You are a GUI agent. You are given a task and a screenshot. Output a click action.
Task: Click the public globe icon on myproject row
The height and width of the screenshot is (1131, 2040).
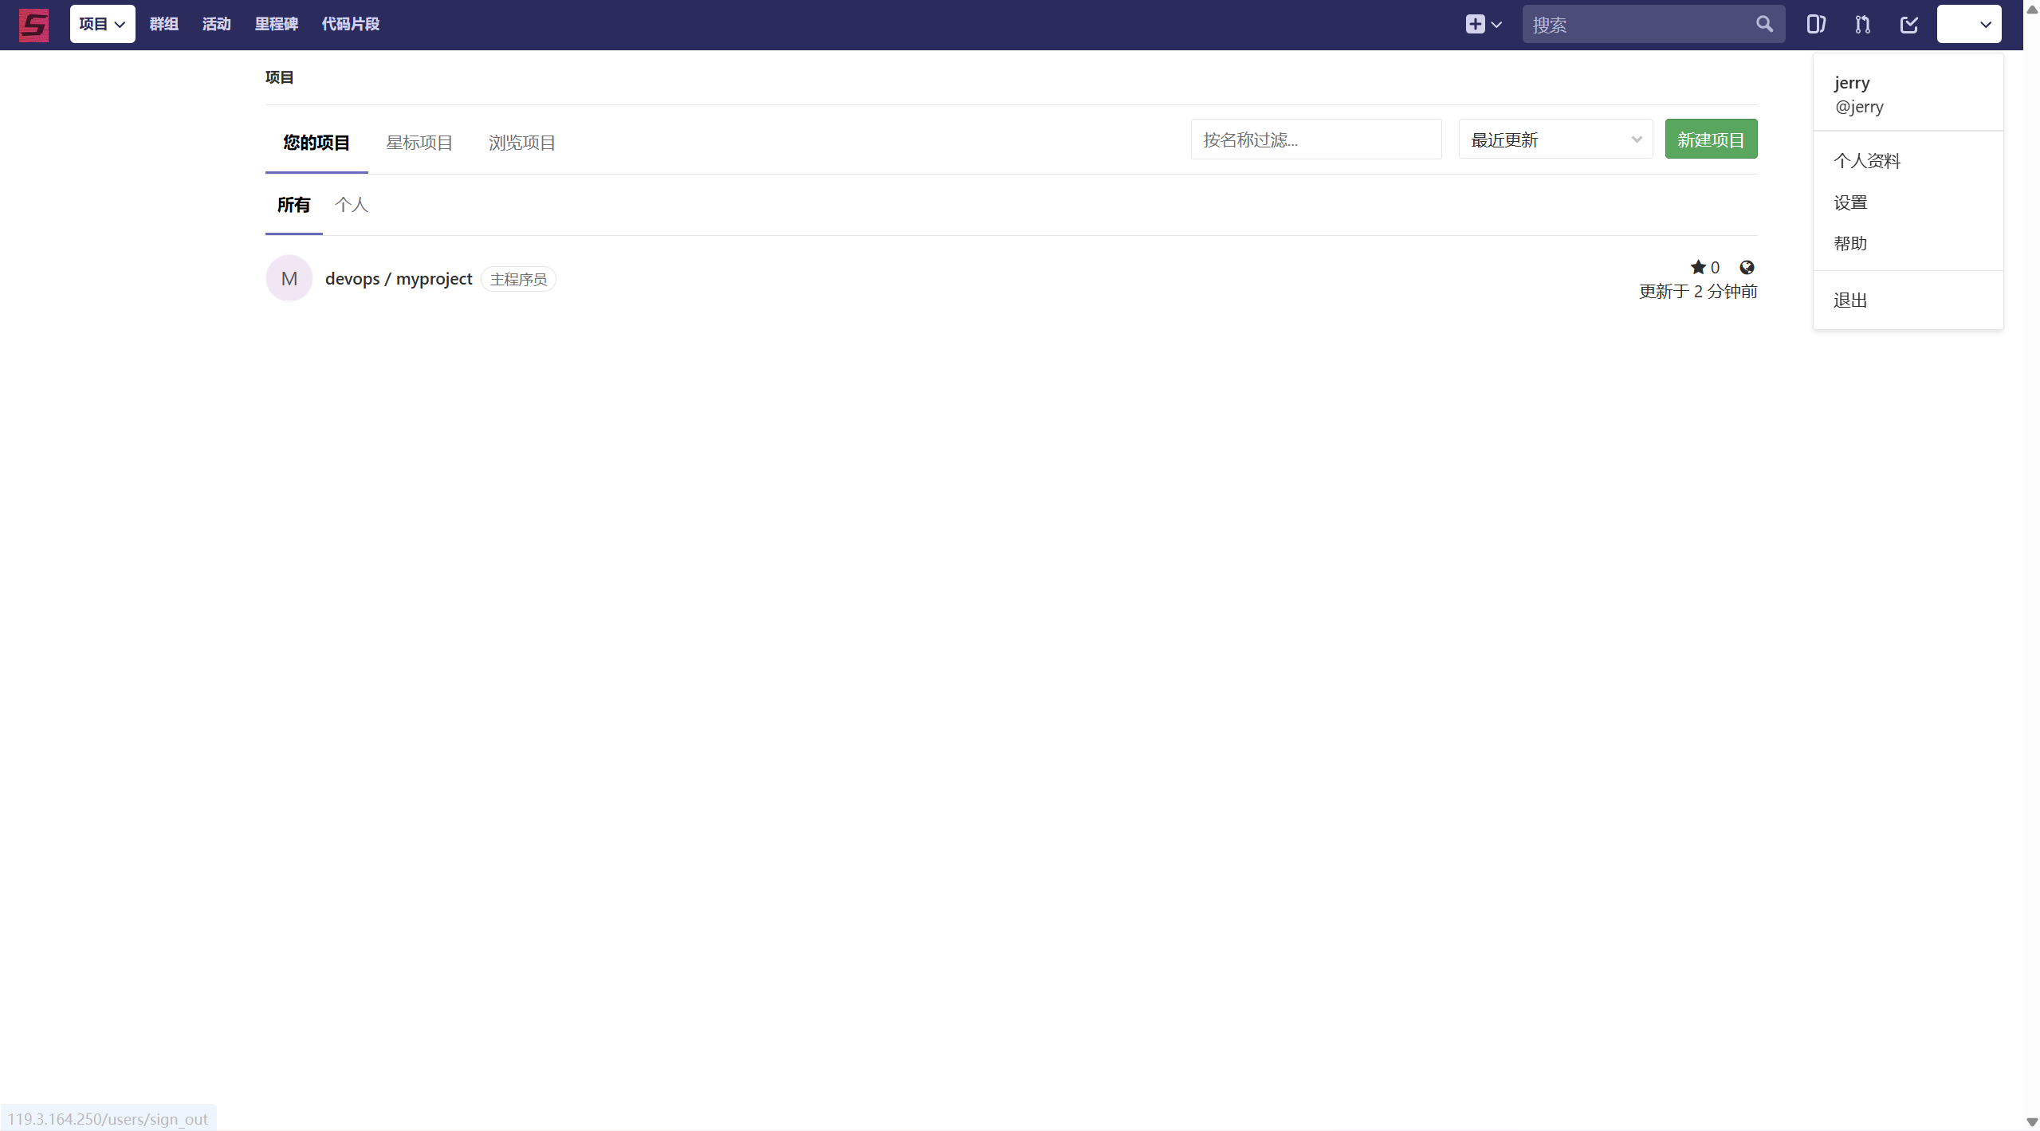pyautogui.click(x=1747, y=267)
